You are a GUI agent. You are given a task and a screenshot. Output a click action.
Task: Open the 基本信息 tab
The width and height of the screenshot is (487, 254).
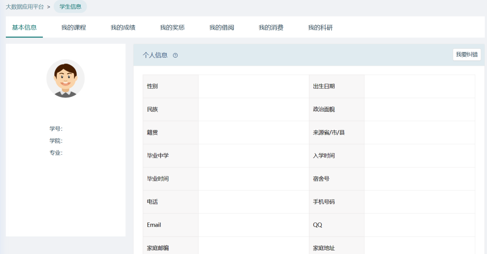pos(24,27)
